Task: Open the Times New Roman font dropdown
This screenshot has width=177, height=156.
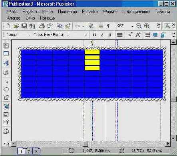Action: pyautogui.click(x=69, y=35)
